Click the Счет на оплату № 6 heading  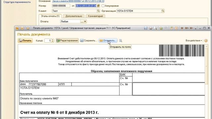click(x=59, y=112)
